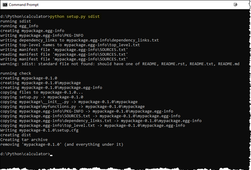Click the typed command 'python setup.py sdist'

click(x=75, y=16)
